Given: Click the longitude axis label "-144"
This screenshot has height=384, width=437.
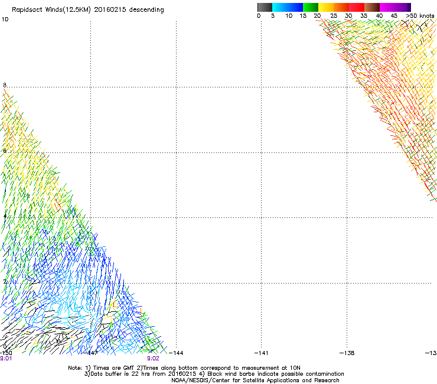Looking at the screenshot, I should click(x=177, y=353).
